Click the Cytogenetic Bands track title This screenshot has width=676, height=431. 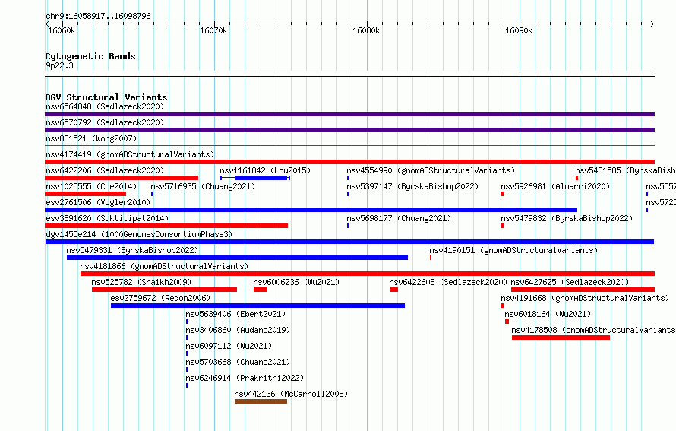click(x=90, y=56)
